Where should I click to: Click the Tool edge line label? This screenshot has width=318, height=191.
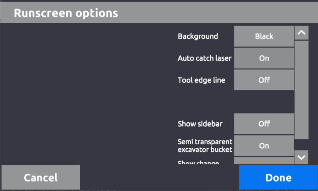pyautogui.click(x=201, y=80)
